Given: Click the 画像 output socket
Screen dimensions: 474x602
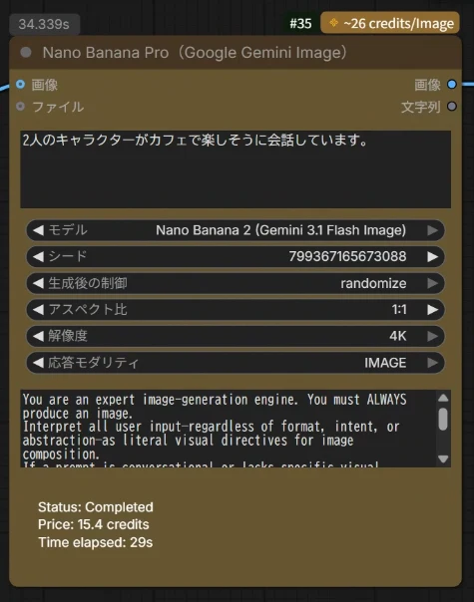Looking at the screenshot, I should tap(452, 84).
